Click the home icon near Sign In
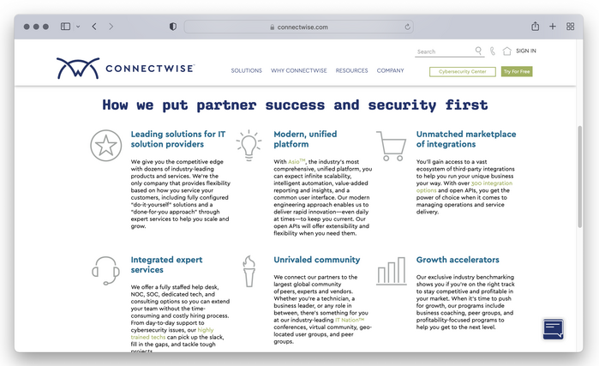The image size is (599, 366). 506,51
